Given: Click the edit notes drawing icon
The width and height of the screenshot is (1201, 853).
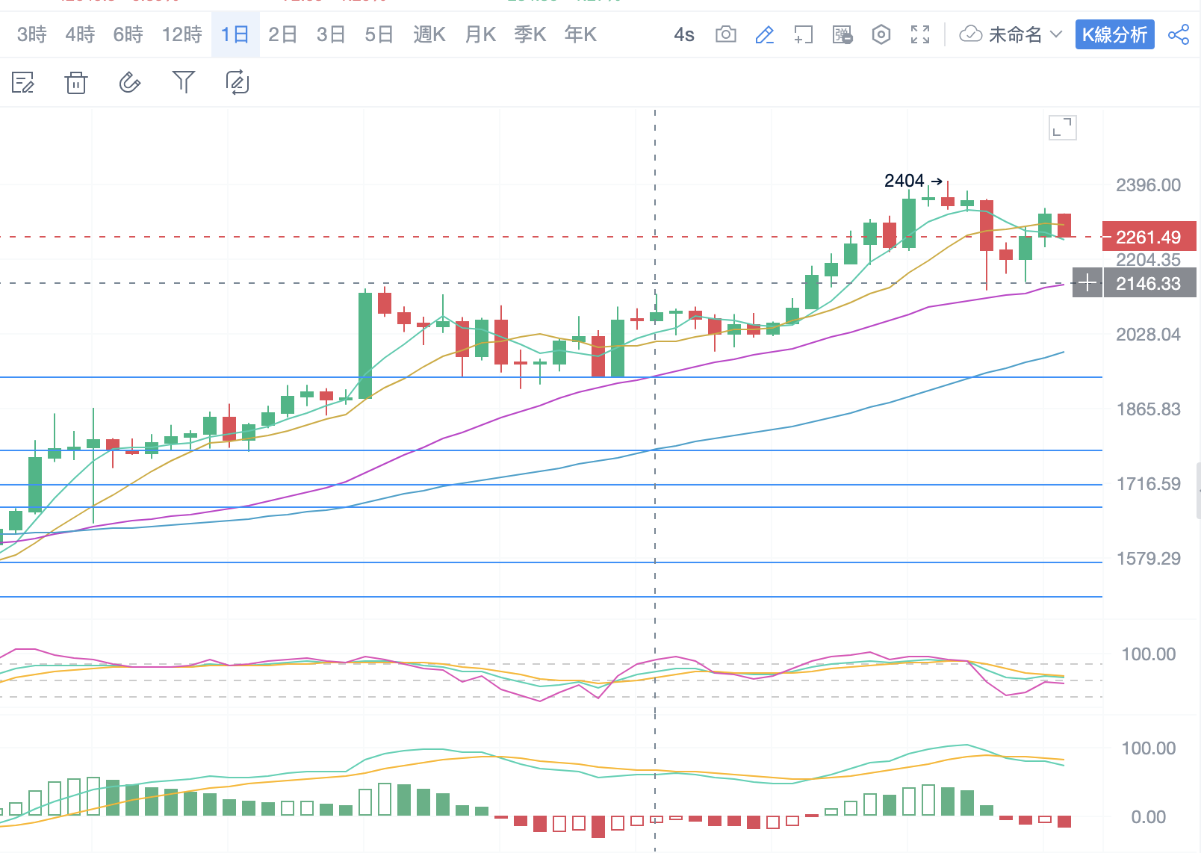Looking at the screenshot, I should 23,82.
